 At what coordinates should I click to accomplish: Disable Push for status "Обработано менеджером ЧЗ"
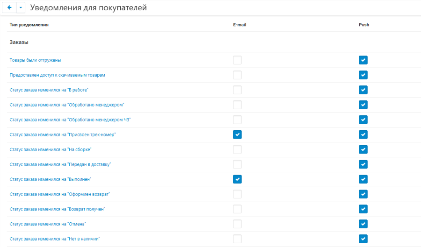click(x=363, y=120)
